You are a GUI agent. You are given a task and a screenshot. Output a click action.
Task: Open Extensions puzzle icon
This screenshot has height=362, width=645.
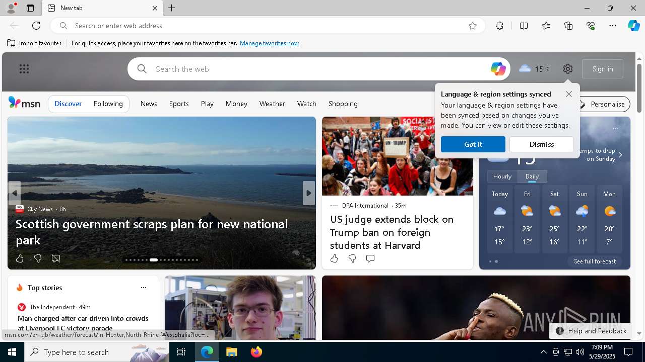coord(499,26)
